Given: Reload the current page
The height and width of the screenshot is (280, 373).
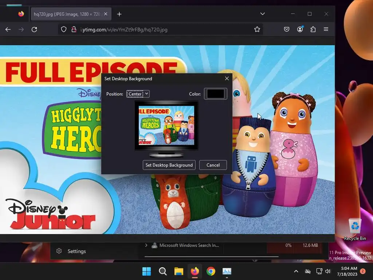Looking at the screenshot, I should [34, 29].
